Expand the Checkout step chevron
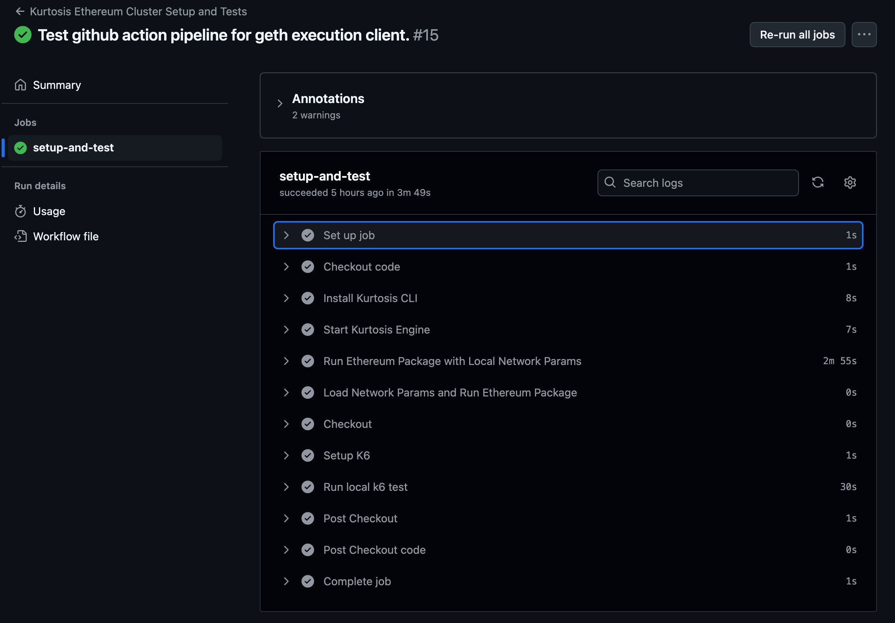The image size is (895, 623). pyautogui.click(x=286, y=424)
